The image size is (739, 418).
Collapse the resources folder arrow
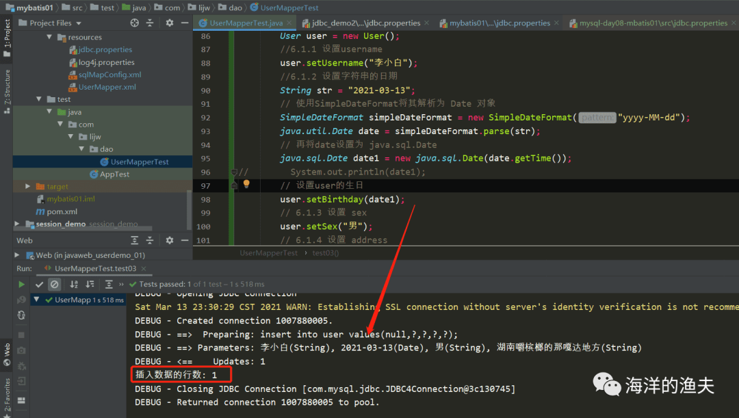[49, 37]
